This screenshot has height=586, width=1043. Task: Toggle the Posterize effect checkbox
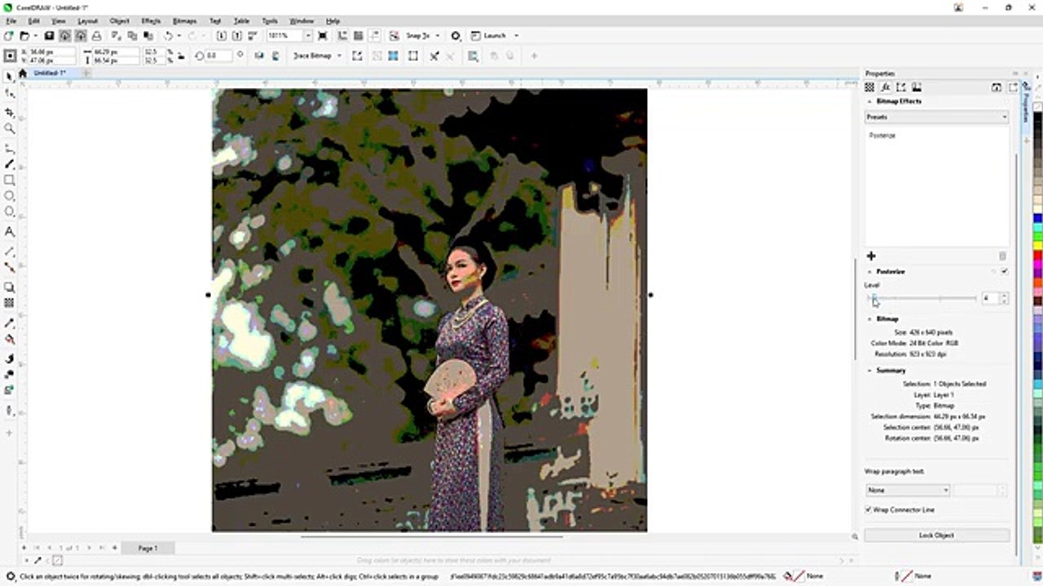[x=1004, y=272]
